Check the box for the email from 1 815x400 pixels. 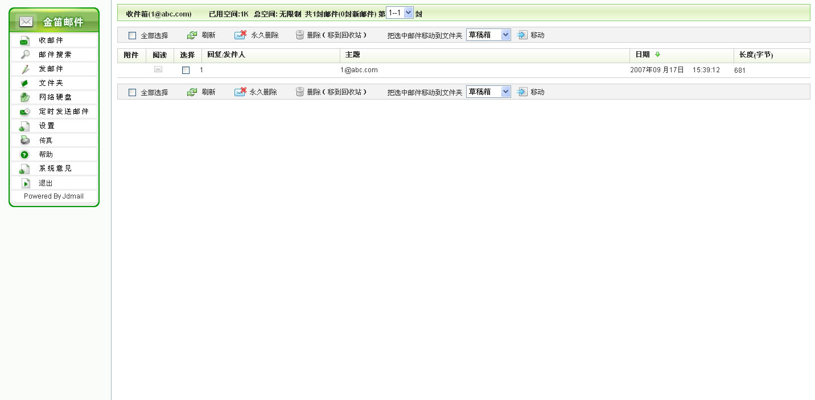point(186,71)
